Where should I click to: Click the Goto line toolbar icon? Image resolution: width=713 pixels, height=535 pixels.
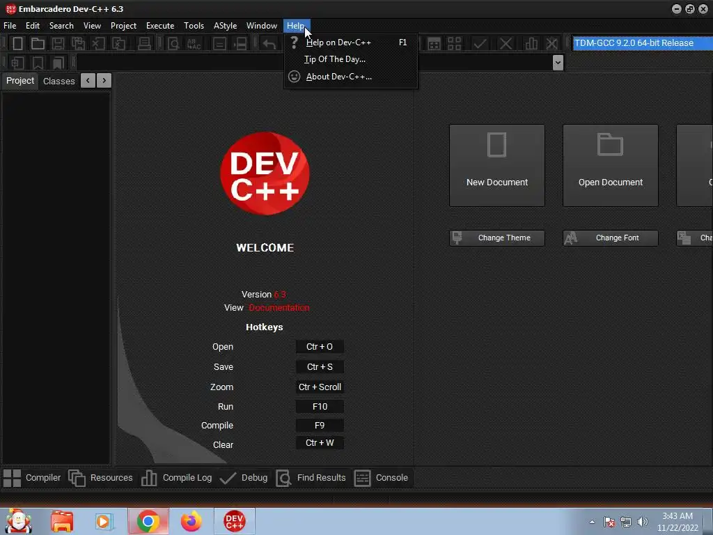click(x=240, y=44)
